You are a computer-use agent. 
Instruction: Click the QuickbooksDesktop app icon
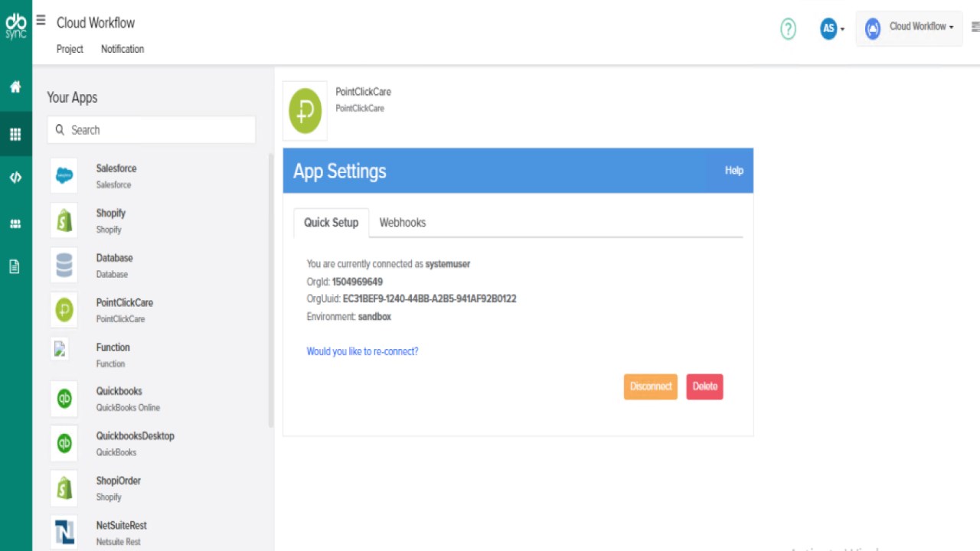(x=64, y=444)
